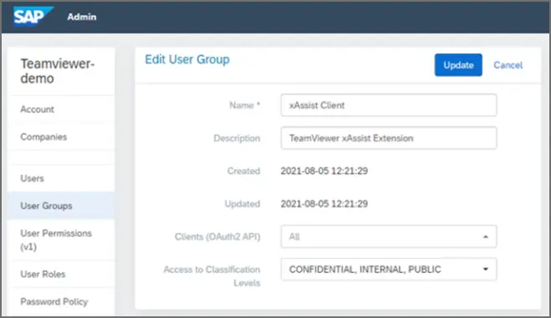Click the Teamviewer-demo account title

coord(58,71)
